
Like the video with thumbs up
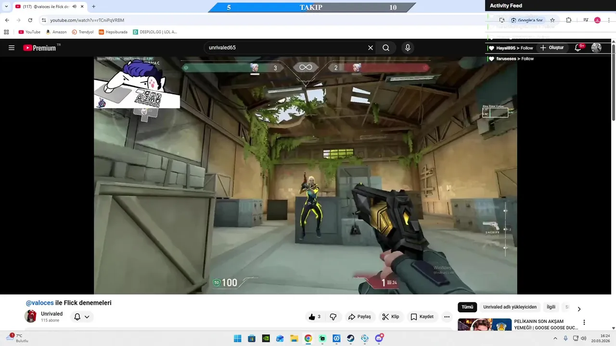[315, 317]
